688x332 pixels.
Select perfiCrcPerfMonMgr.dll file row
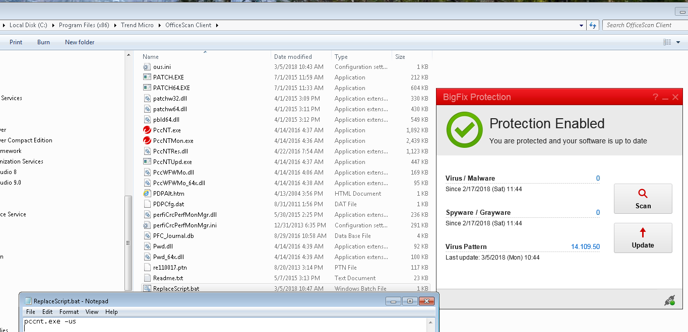[285, 215]
